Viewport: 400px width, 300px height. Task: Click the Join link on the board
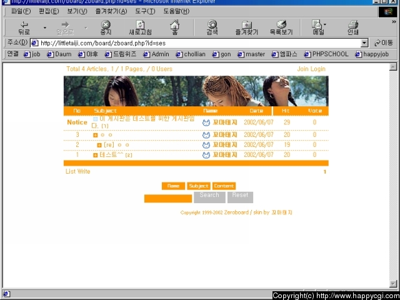point(302,69)
